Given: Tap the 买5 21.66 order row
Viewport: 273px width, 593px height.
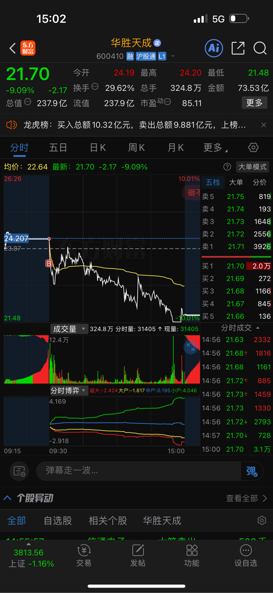Looking at the screenshot, I should pyautogui.click(x=236, y=316).
